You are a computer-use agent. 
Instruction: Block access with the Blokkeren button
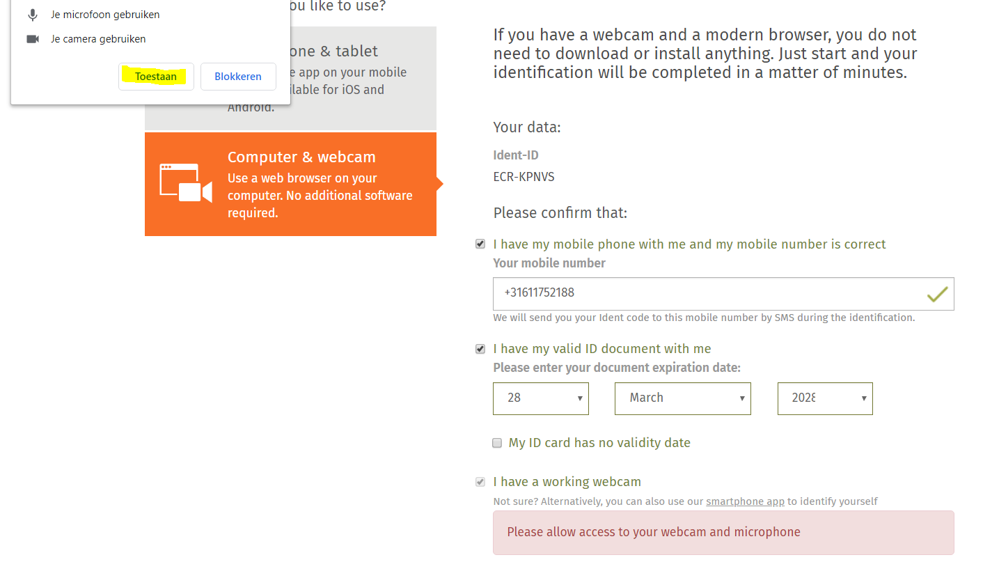[x=238, y=77]
